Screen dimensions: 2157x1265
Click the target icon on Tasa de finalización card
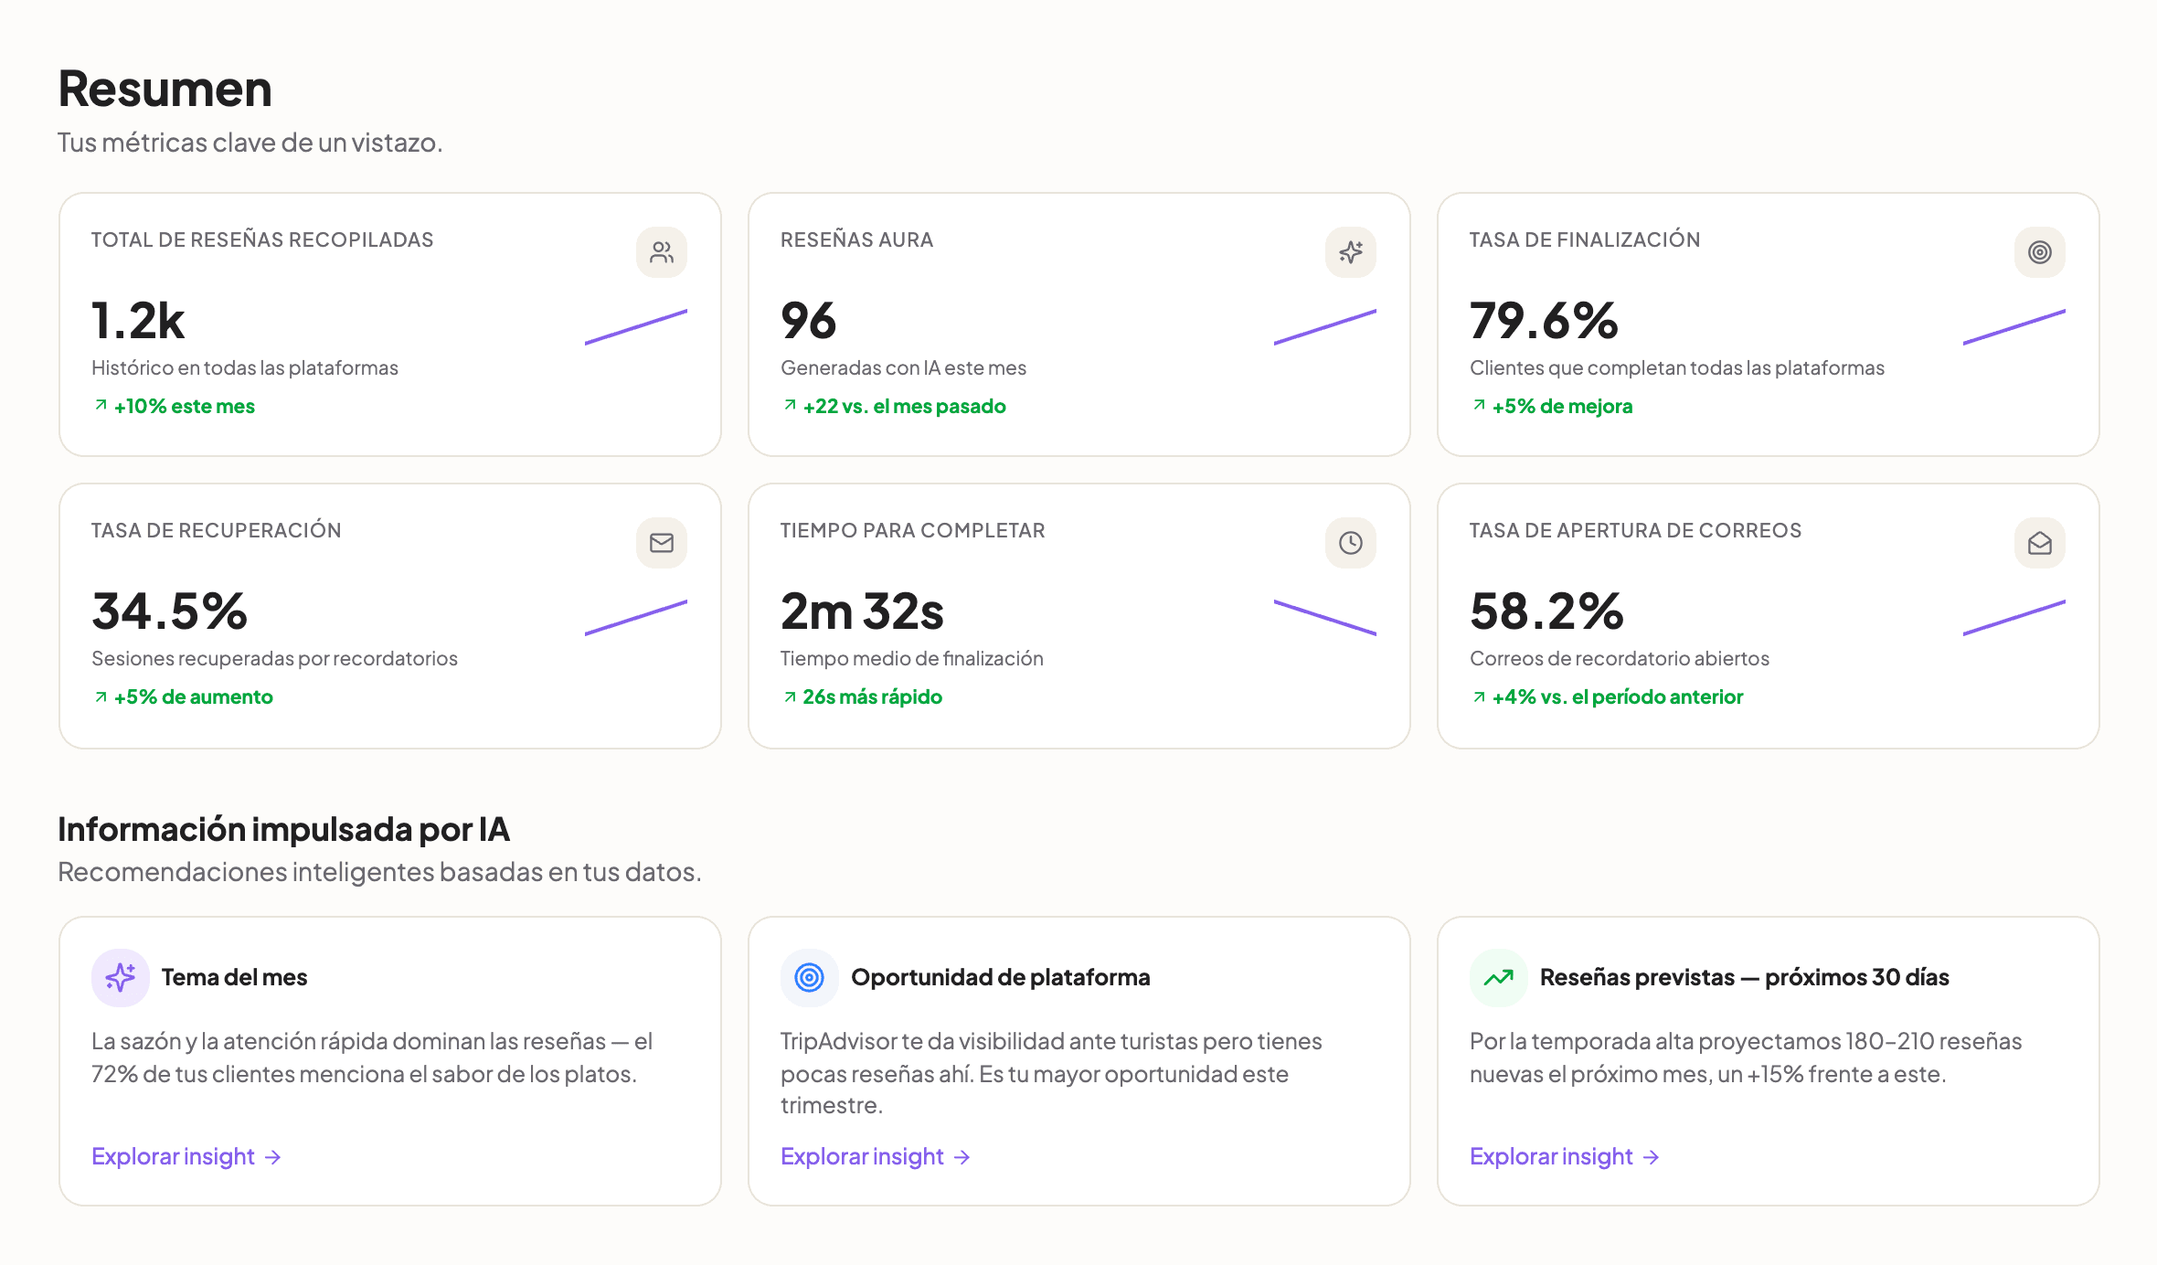coord(2040,252)
